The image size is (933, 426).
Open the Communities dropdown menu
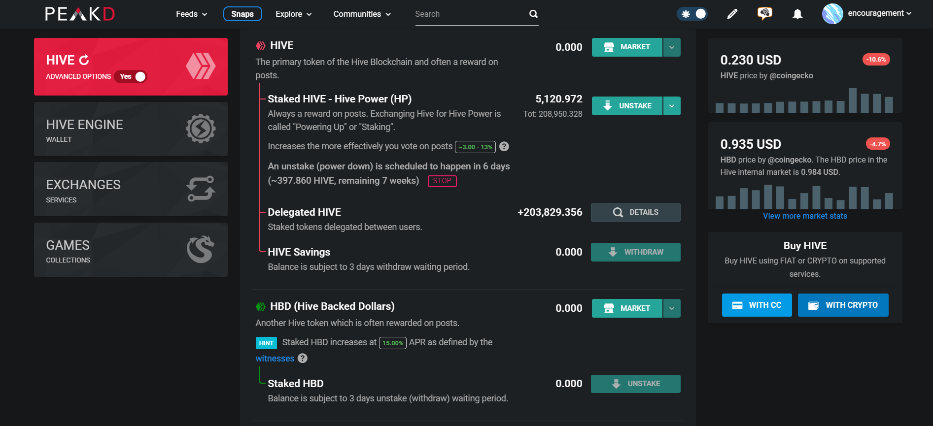pyautogui.click(x=362, y=14)
